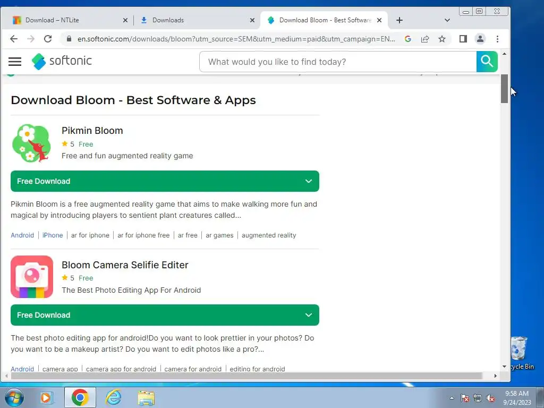This screenshot has height=408, width=544.
Task: Click the Android tag under Bloom Camera
Action: point(22,369)
